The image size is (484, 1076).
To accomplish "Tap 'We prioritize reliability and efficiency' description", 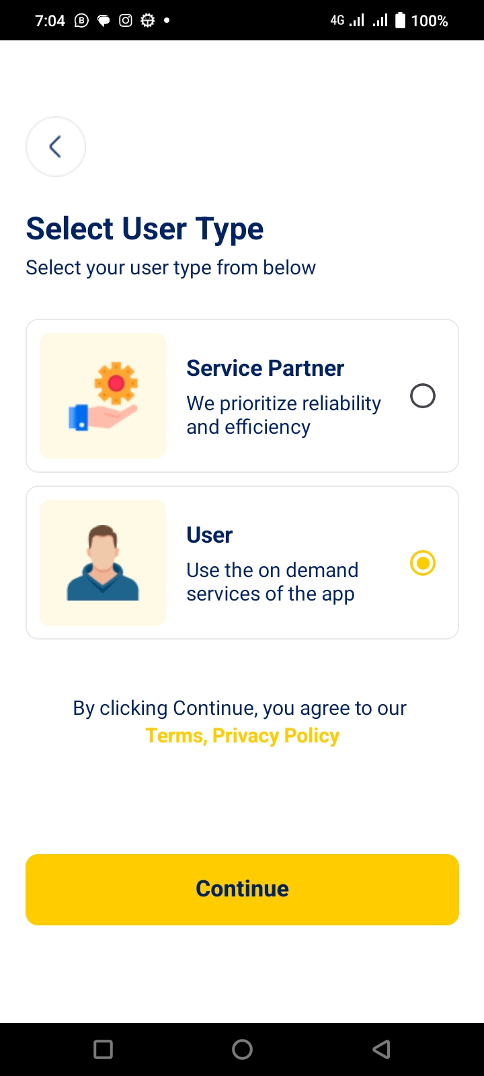I will pyautogui.click(x=283, y=415).
